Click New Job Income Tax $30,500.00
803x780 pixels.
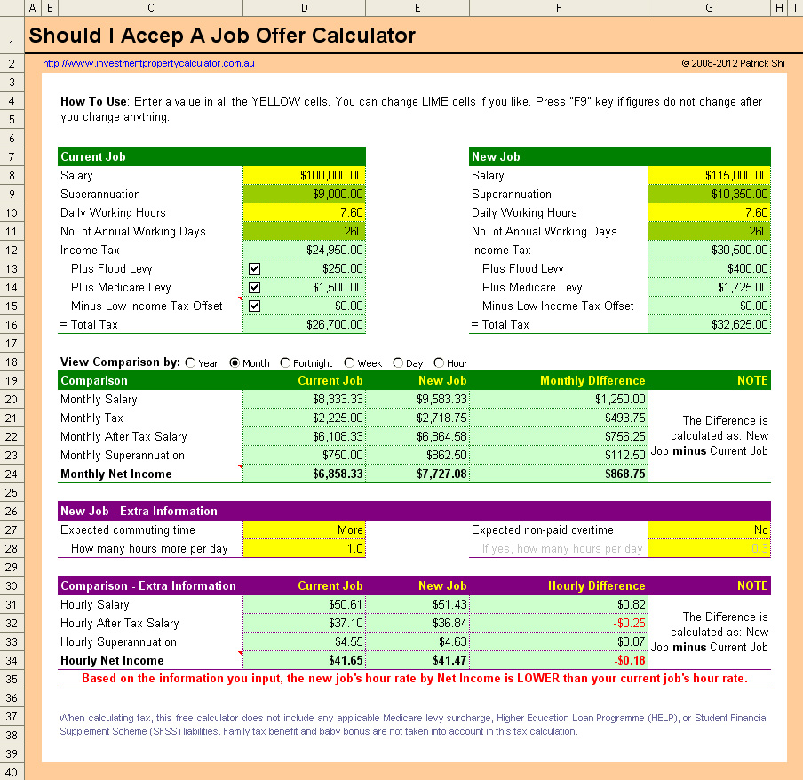click(709, 250)
